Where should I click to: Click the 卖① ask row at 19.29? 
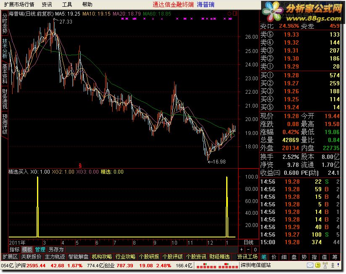coord(300,66)
